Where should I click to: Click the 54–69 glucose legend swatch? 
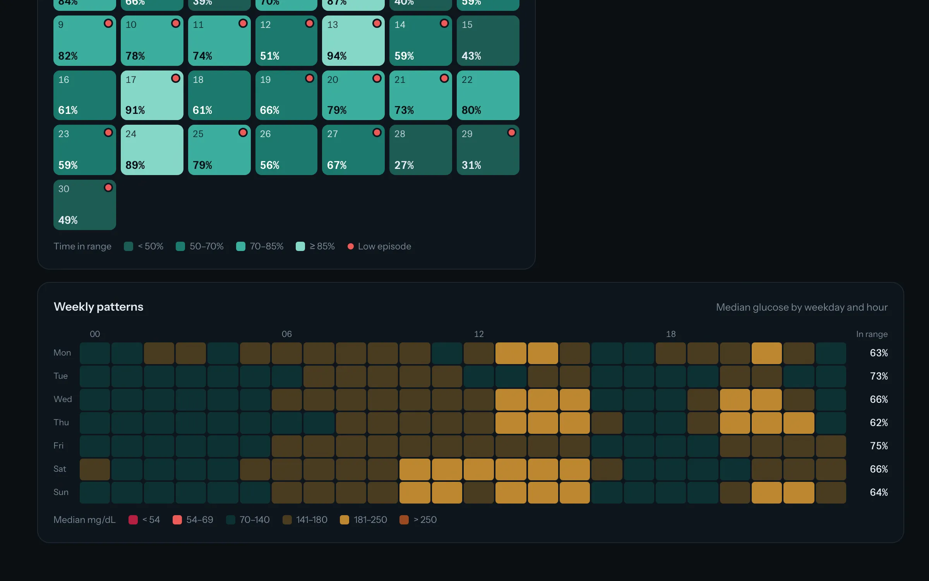[177, 520]
